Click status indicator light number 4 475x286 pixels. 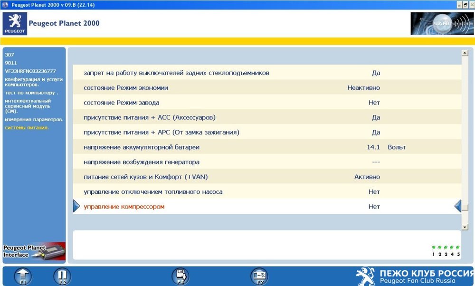click(x=452, y=248)
